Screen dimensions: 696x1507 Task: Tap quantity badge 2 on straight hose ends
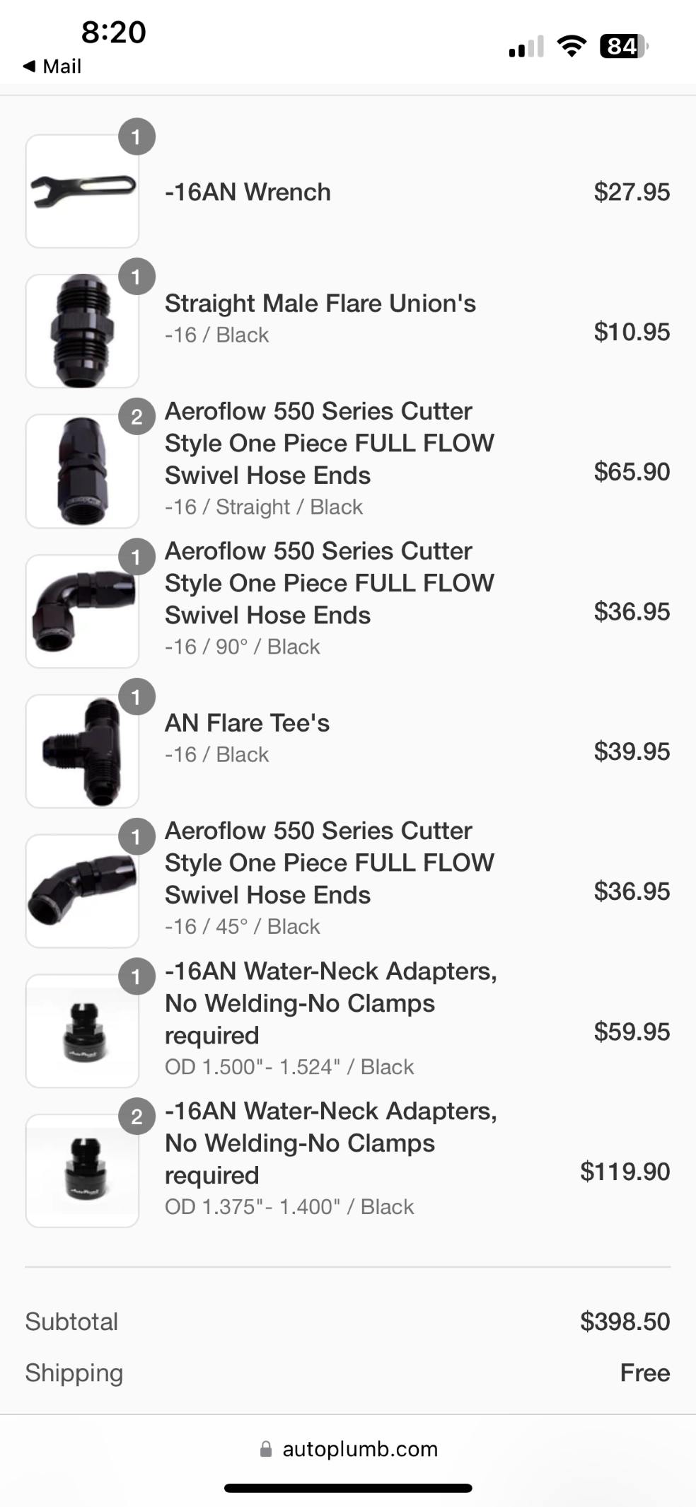[137, 417]
